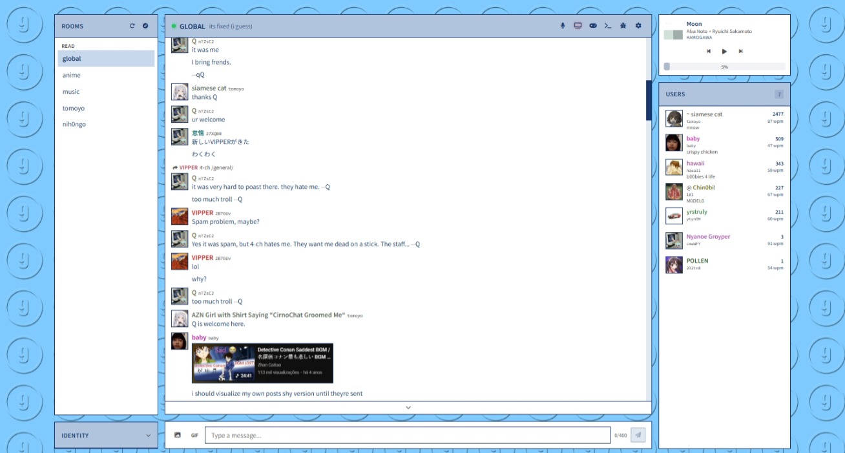Skip to the next track
Image resolution: width=845 pixels, height=453 pixels.
click(x=740, y=51)
